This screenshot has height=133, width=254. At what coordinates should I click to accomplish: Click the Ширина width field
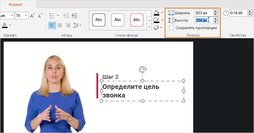[x=204, y=13]
